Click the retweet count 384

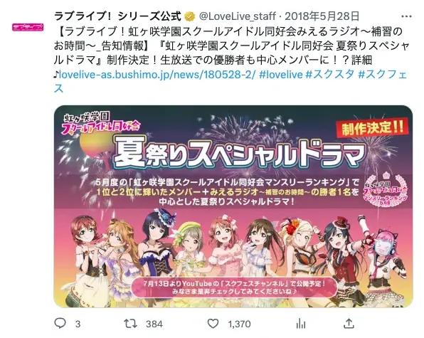click(x=154, y=324)
